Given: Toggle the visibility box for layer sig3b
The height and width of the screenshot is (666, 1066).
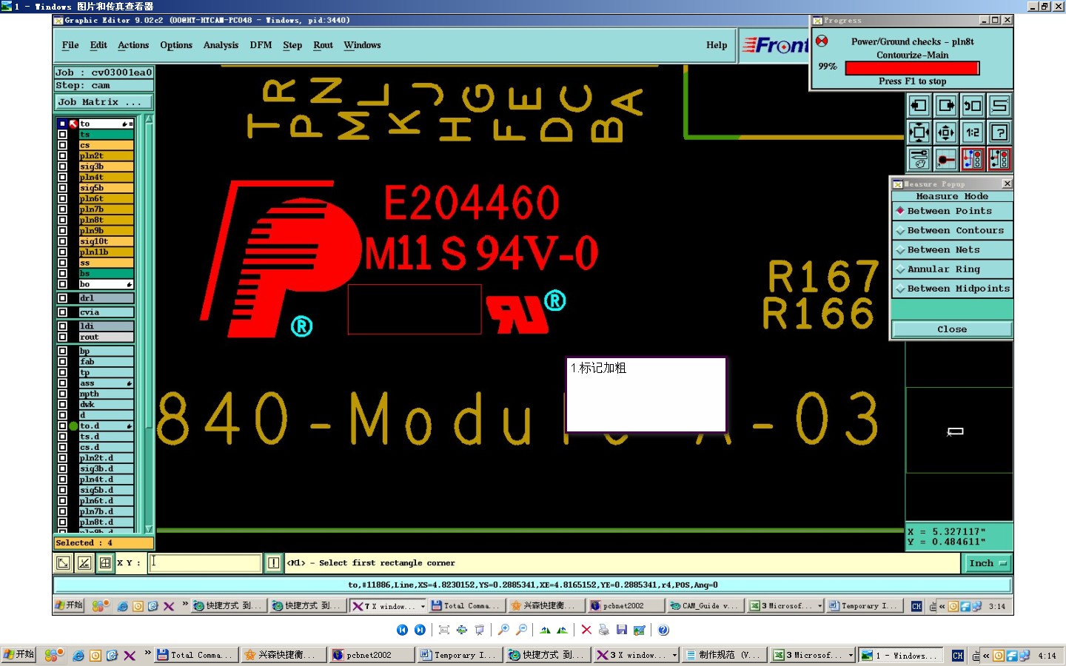Looking at the screenshot, I should pos(63,166).
